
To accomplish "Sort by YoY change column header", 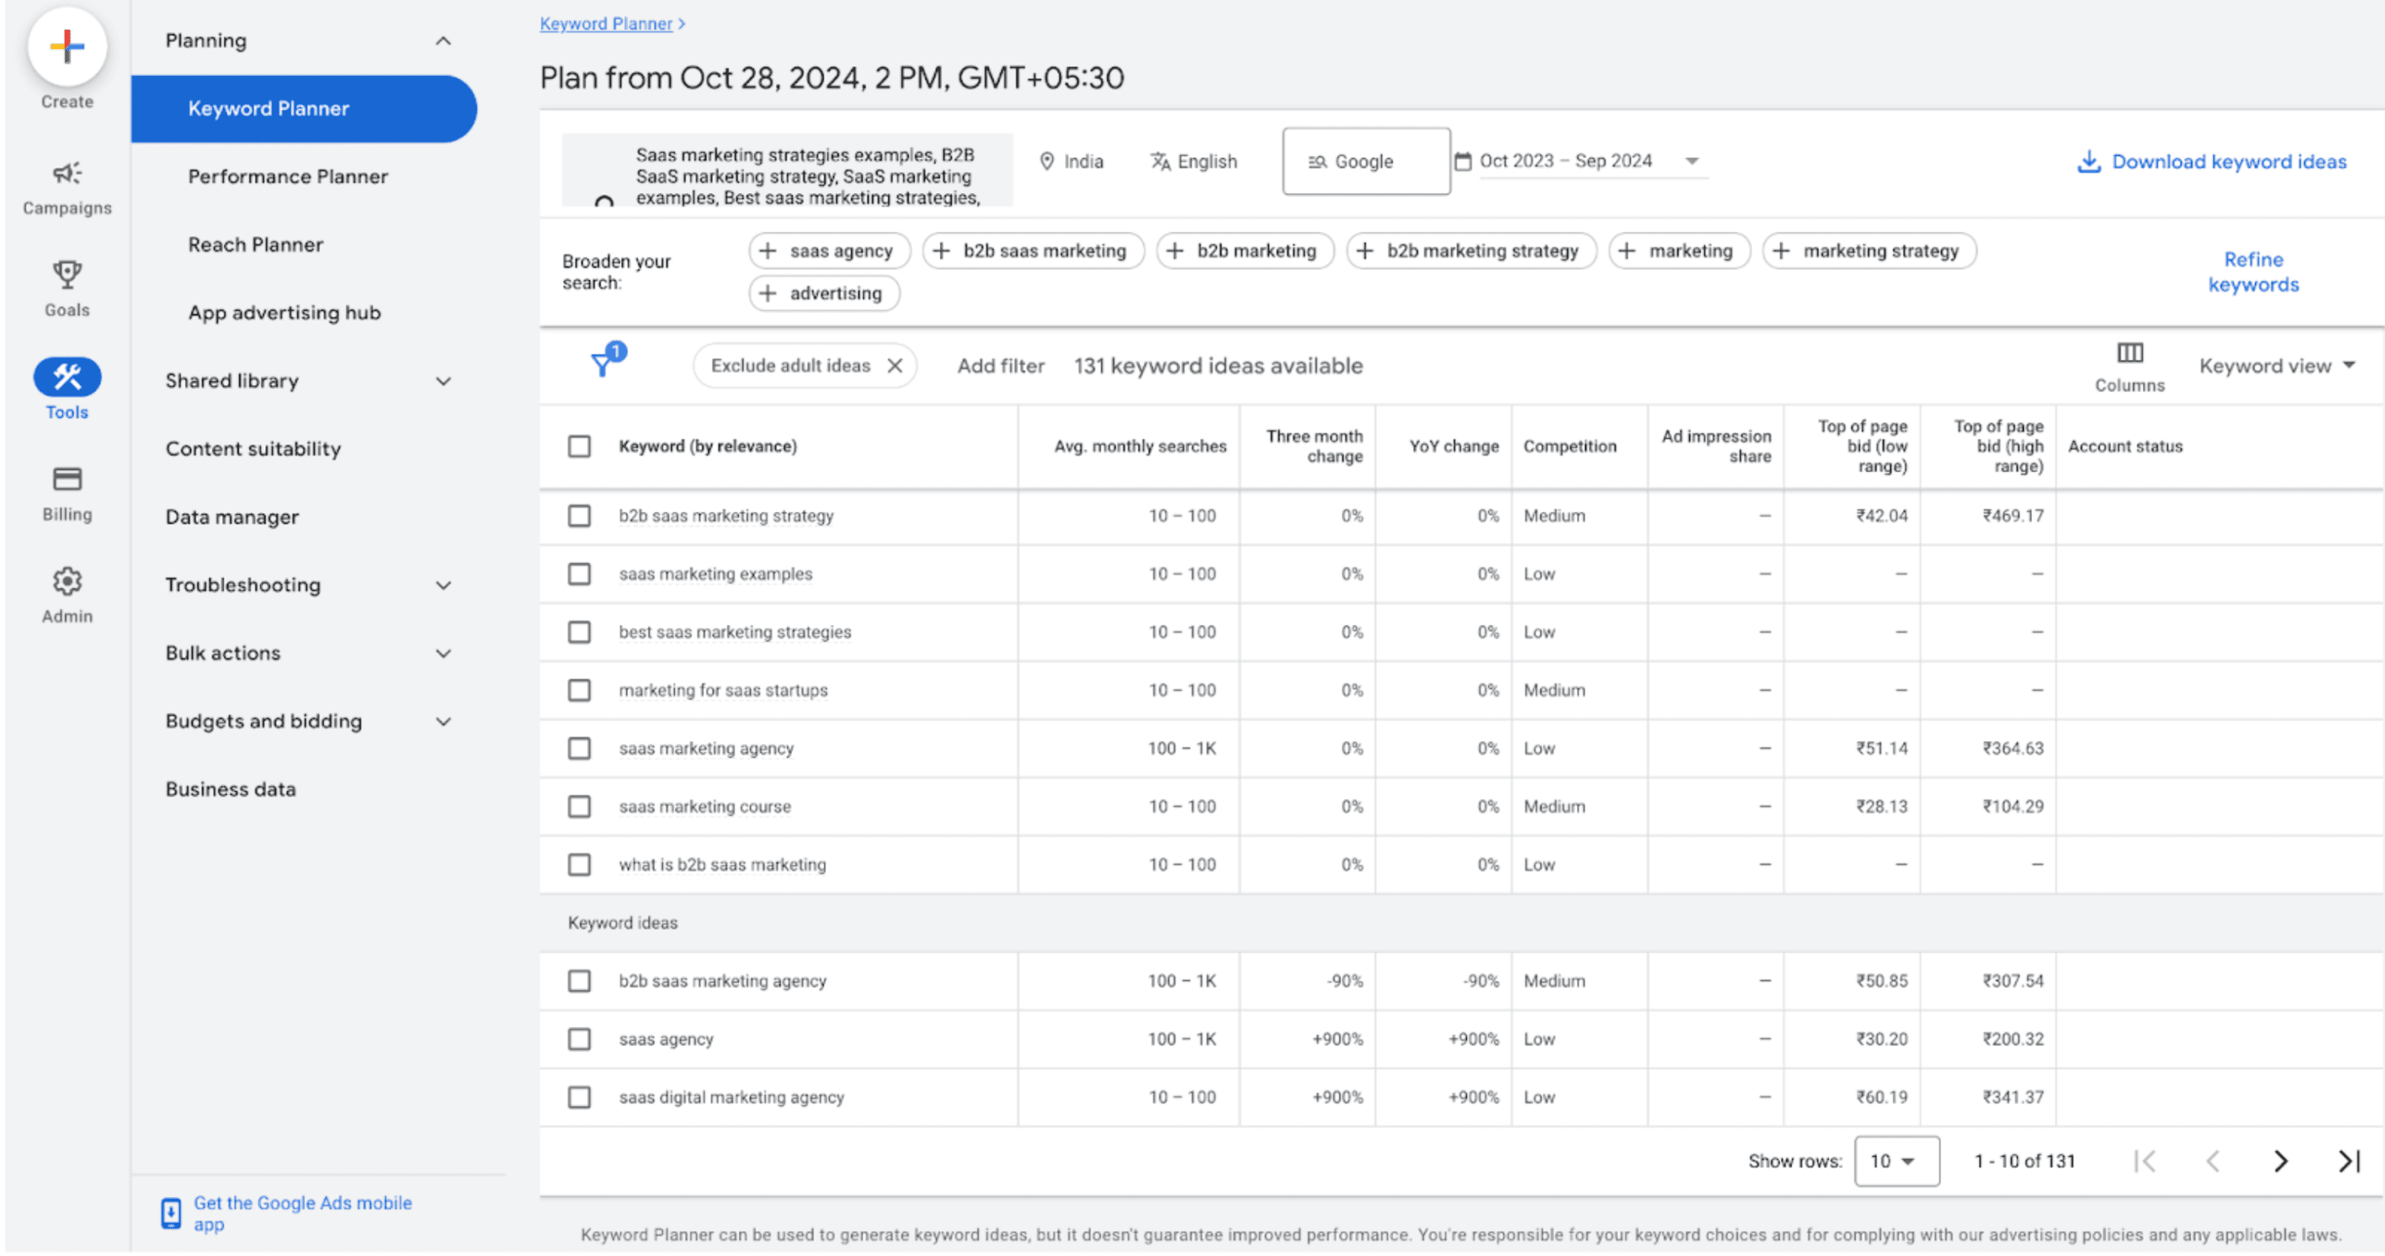I will (x=1453, y=446).
